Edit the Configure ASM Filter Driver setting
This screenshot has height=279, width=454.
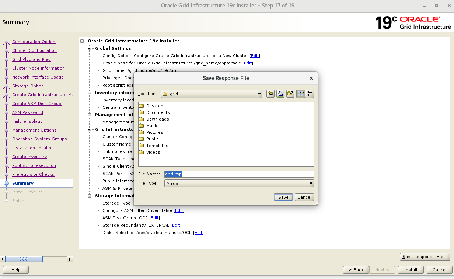pyautogui.click(x=179, y=210)
